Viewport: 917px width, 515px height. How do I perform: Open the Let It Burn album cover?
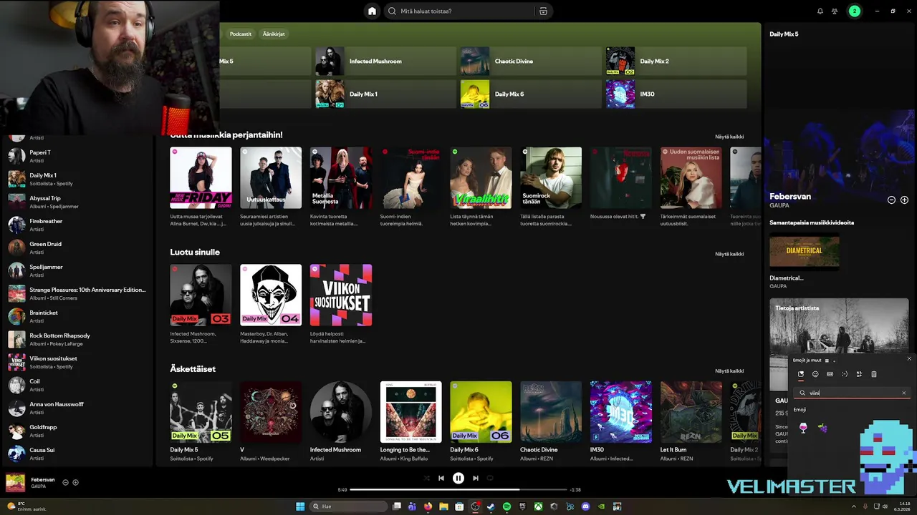(691, 412)
